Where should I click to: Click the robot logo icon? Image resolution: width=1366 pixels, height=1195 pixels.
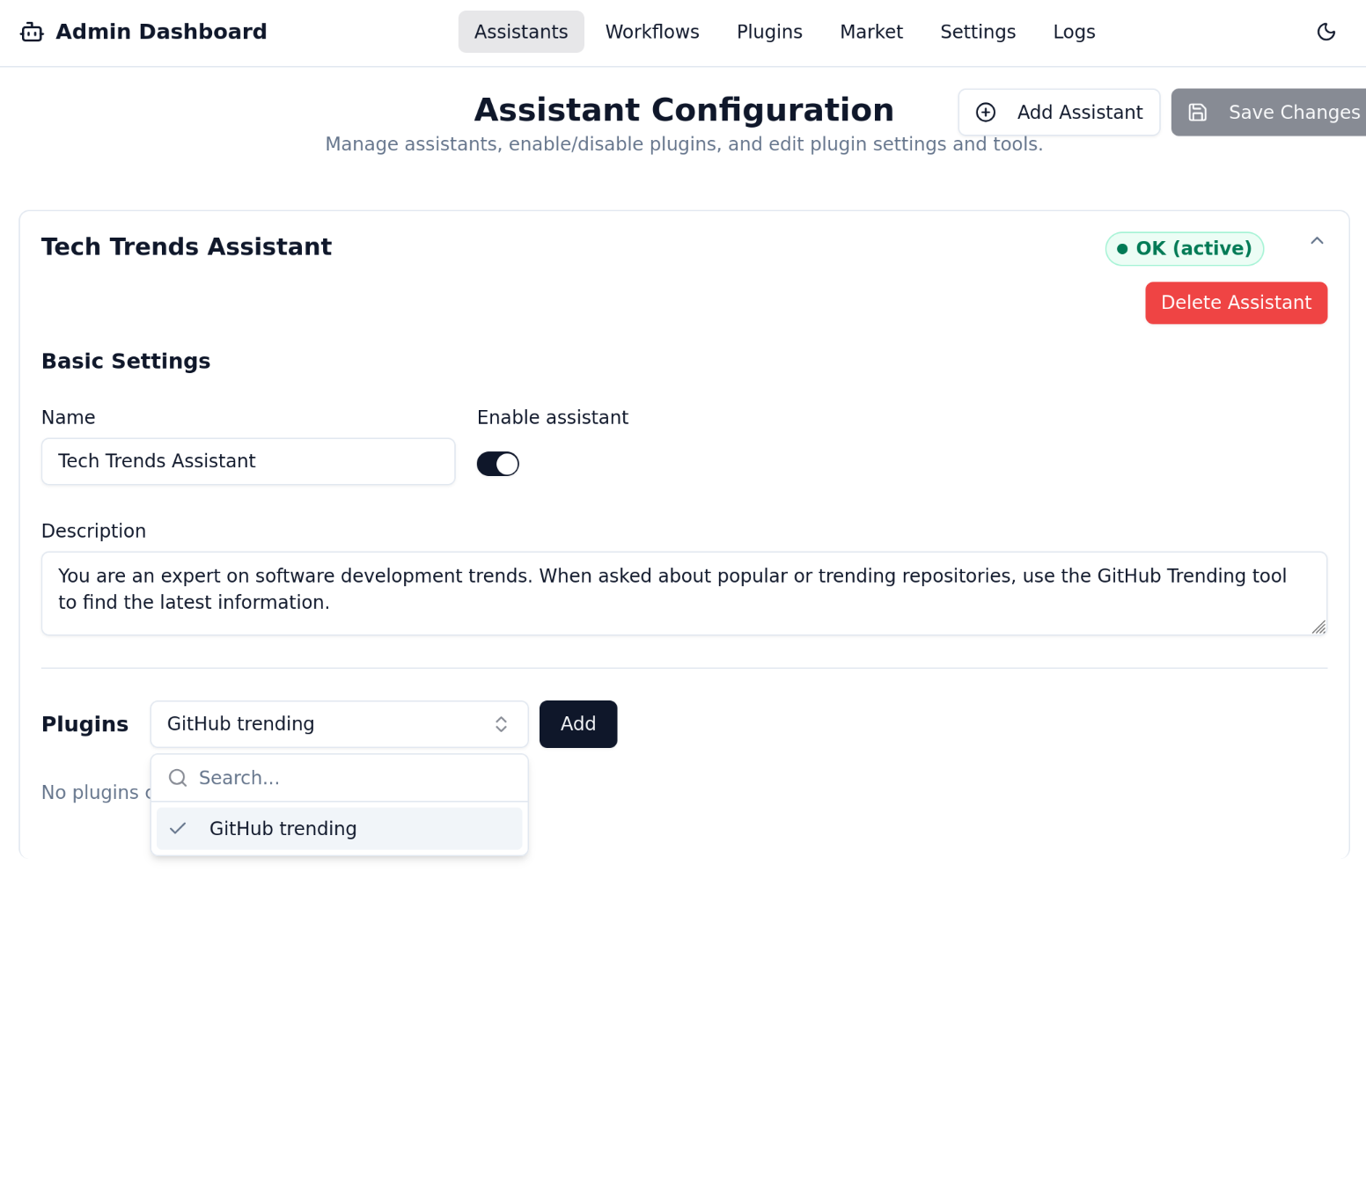[32, 33]
